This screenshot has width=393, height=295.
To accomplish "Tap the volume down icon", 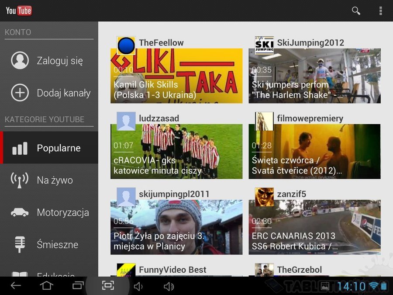I will [138, 286].
